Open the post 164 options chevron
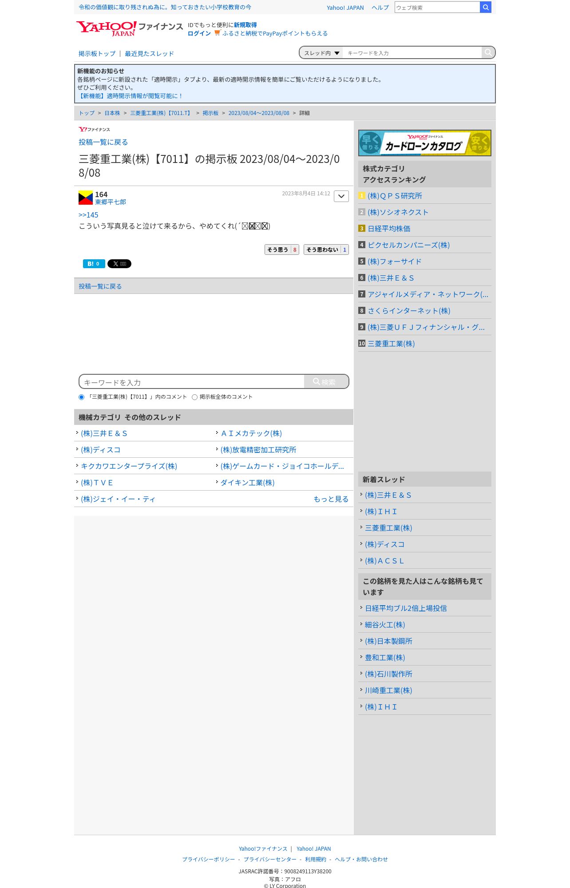This screenshot has width=570, height=888. tap(341, 196)
